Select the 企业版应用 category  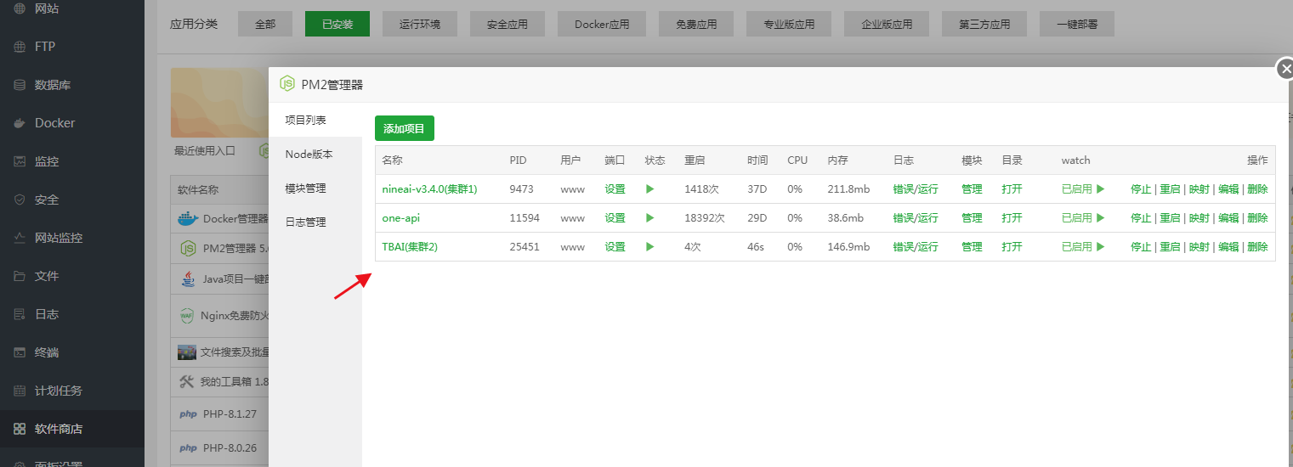point(887,24)
